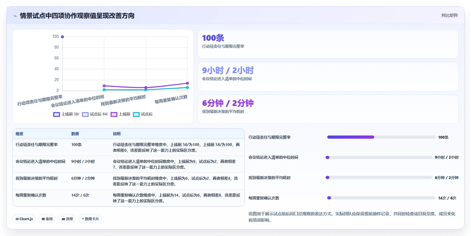The image size is (471, 236).
Task: Click table value 6分钟 / 2分钟
Action: click(83, 178)
